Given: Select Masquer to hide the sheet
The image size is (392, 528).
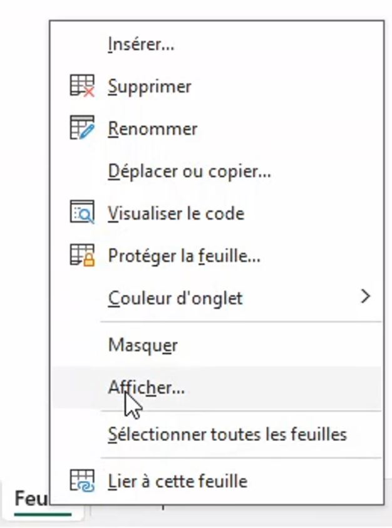Looking at the screenshot, I should [143, 345].
